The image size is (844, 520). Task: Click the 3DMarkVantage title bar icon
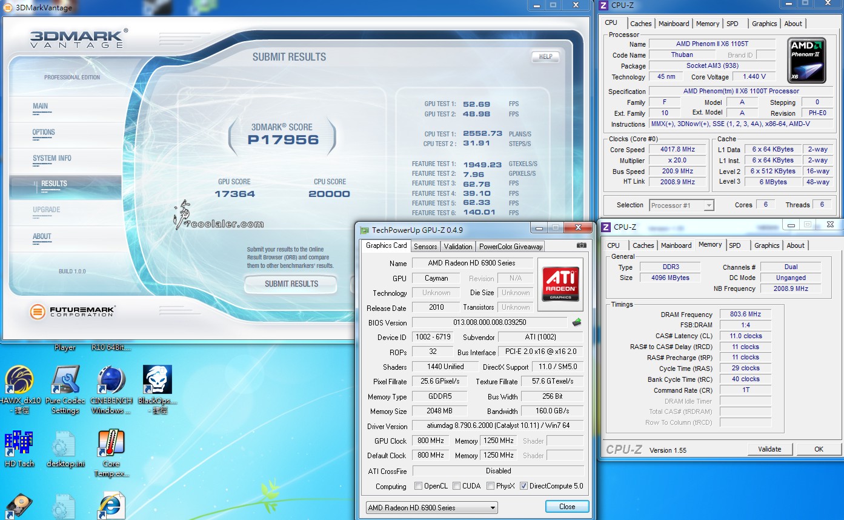pos(8,7)
